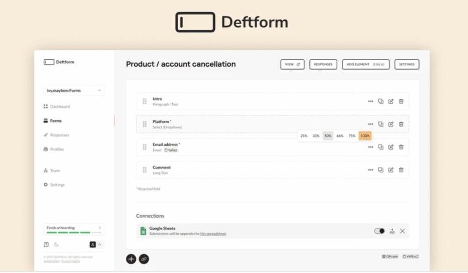Set element width to 75%
This screenshot has width=468, height=273.
point(352,136)
